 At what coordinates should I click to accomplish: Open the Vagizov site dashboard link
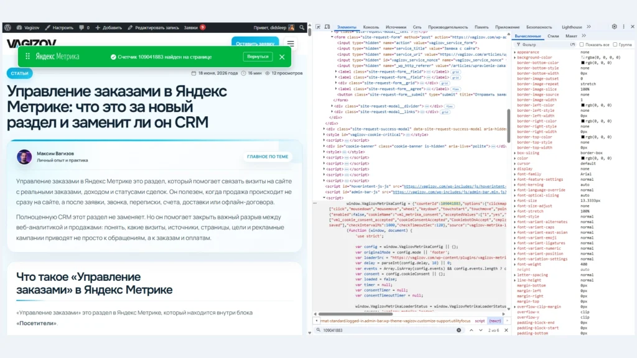click(28, 27)
